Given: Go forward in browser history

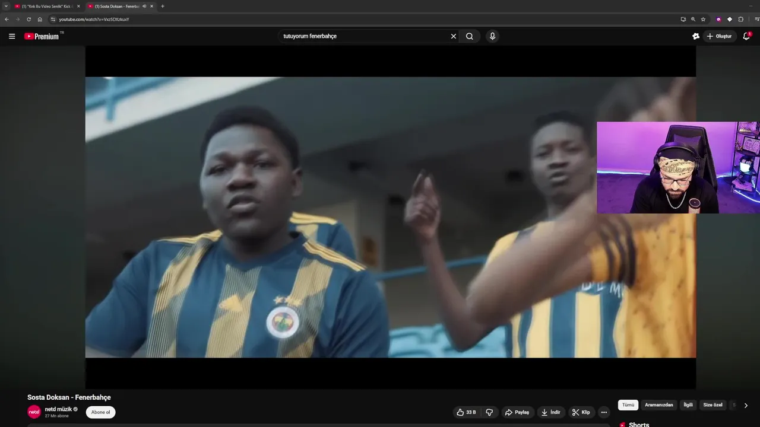Looking at the screenshot, I should pyautogui.click(x=17, y=19).
